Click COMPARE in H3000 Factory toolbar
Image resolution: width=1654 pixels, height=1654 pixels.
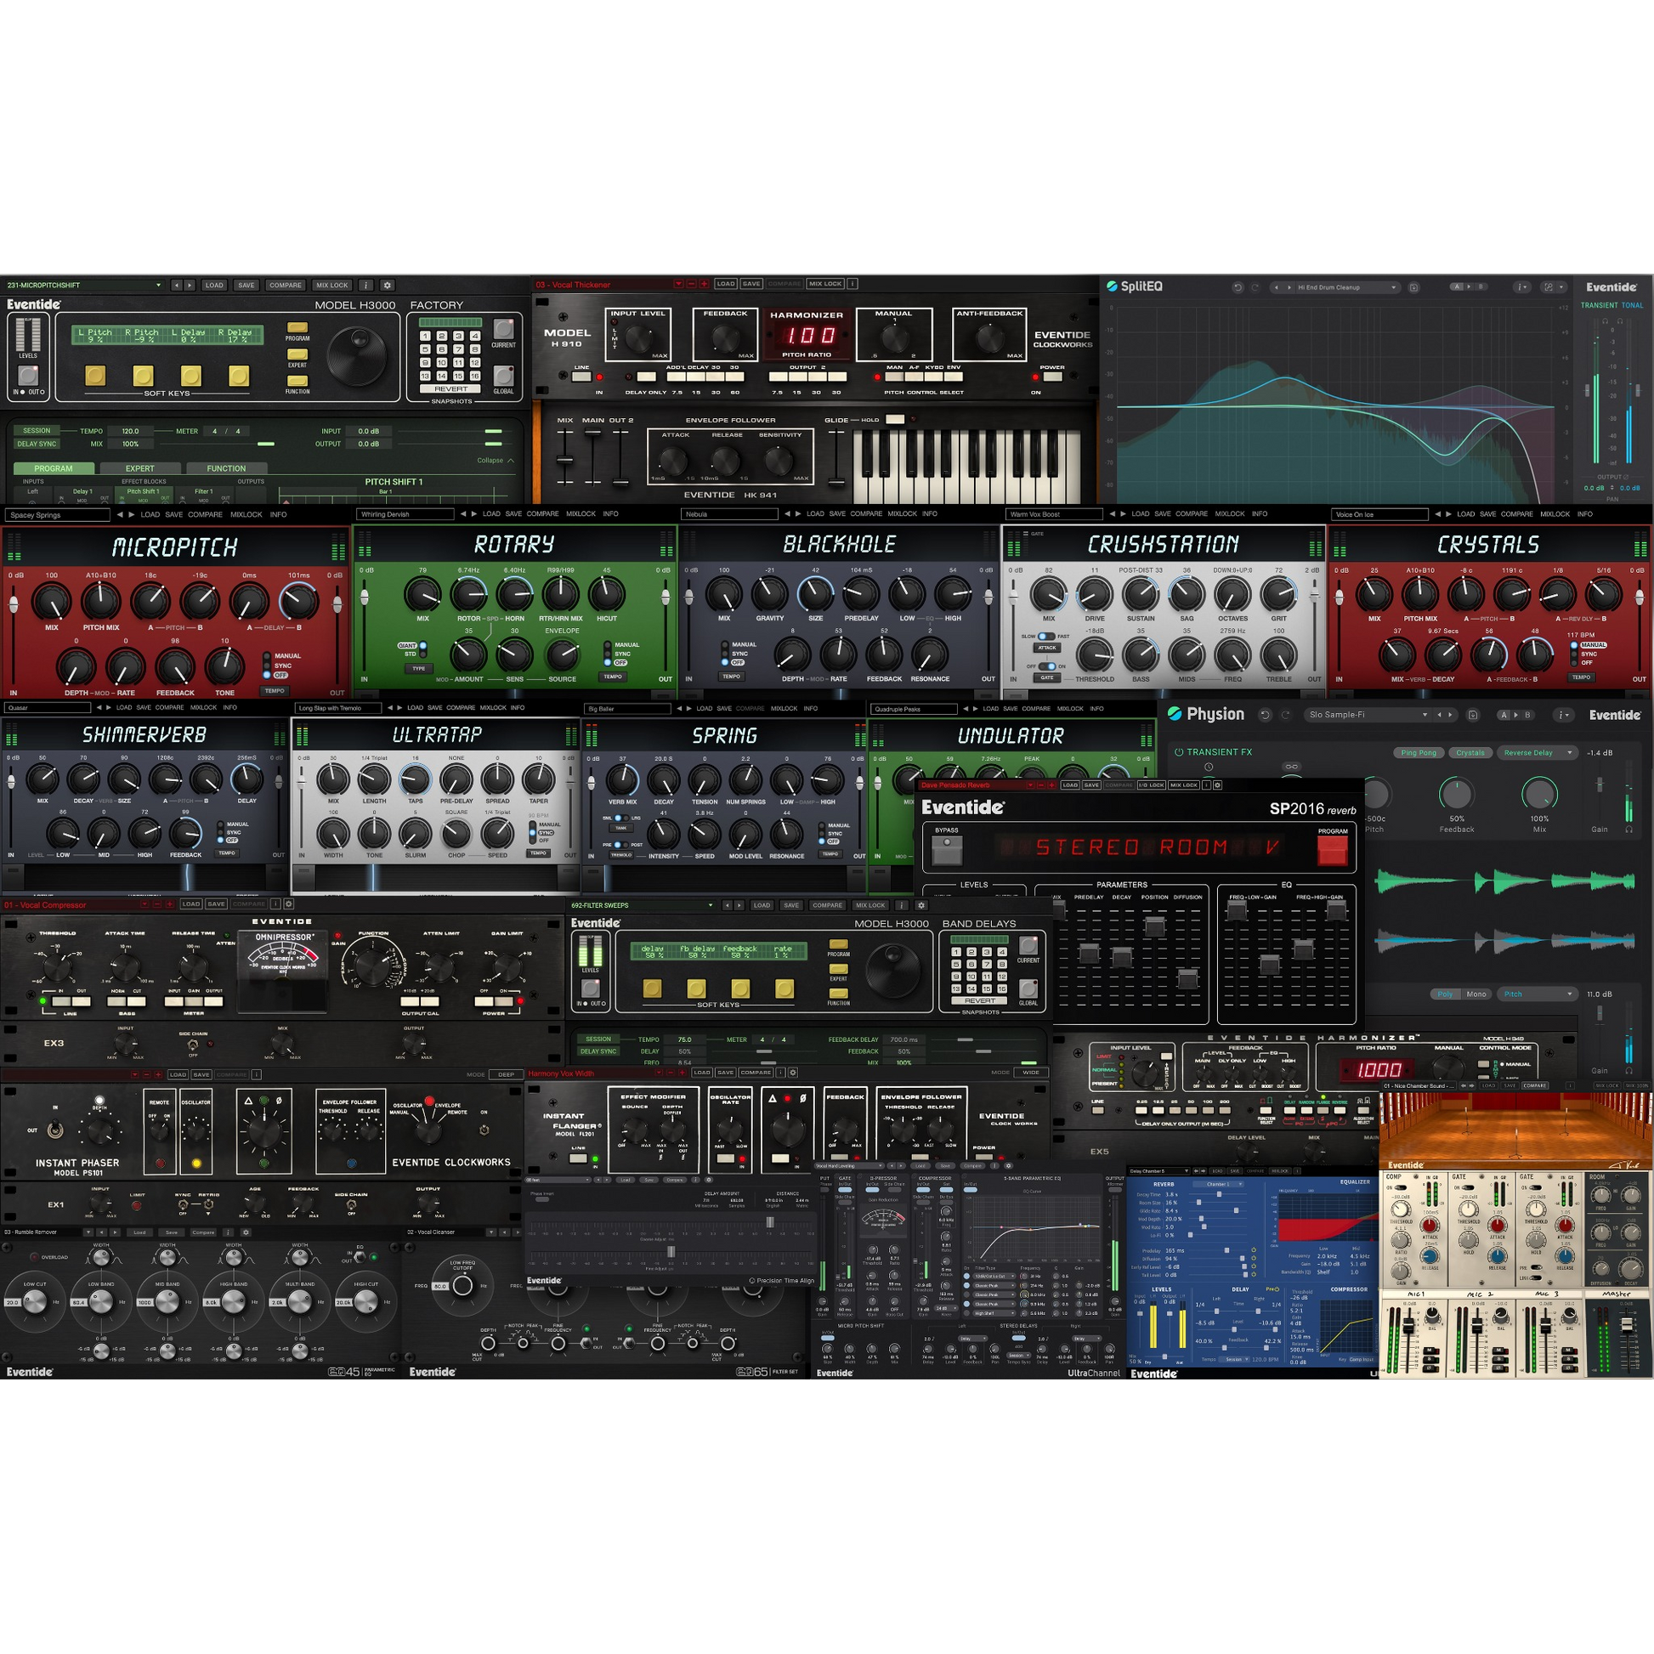[x=285, y=285]
